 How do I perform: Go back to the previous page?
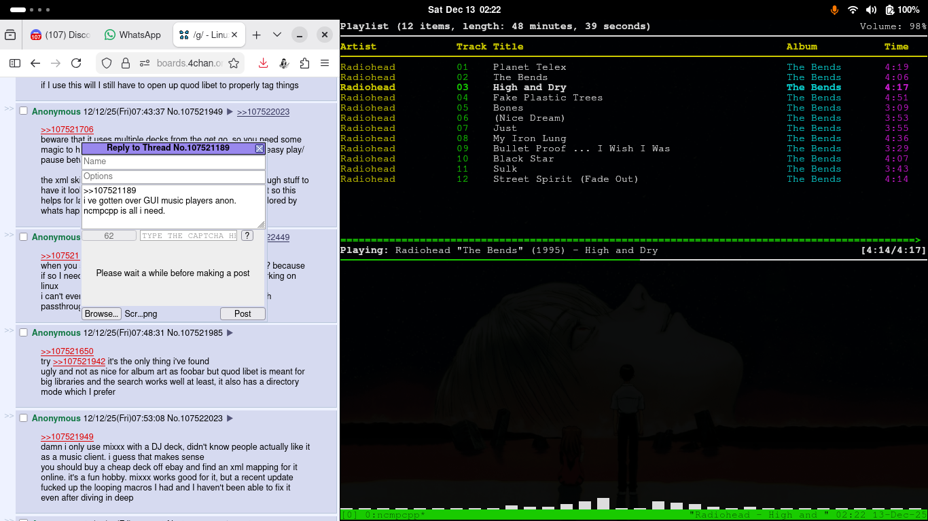coord(35,63)
